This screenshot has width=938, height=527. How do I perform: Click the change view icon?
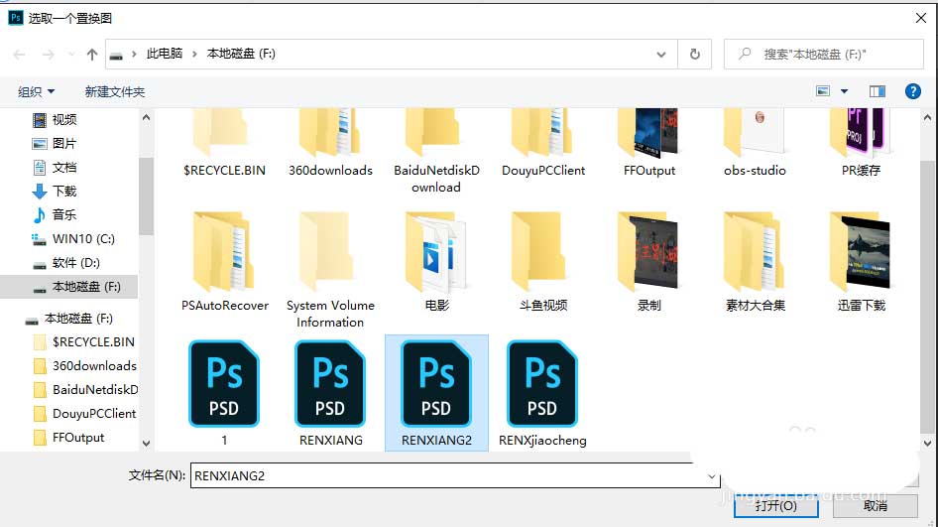coord(823,91)
